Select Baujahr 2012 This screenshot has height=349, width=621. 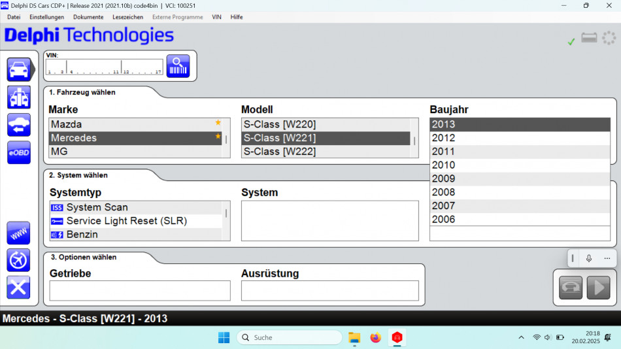pyautogui.click(x=520, y=138)
